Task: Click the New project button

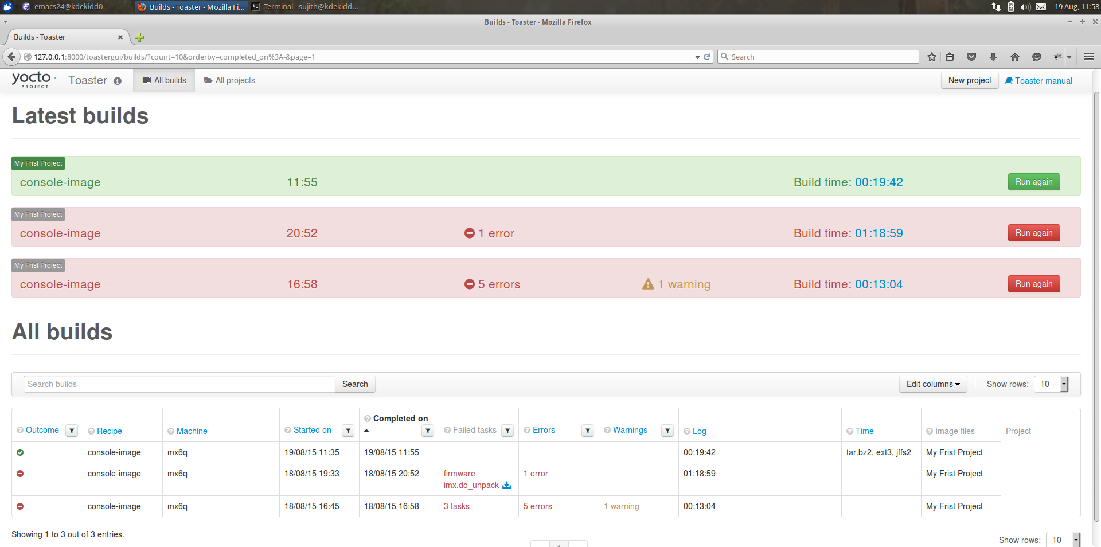Action: click(x=970, y=80)
